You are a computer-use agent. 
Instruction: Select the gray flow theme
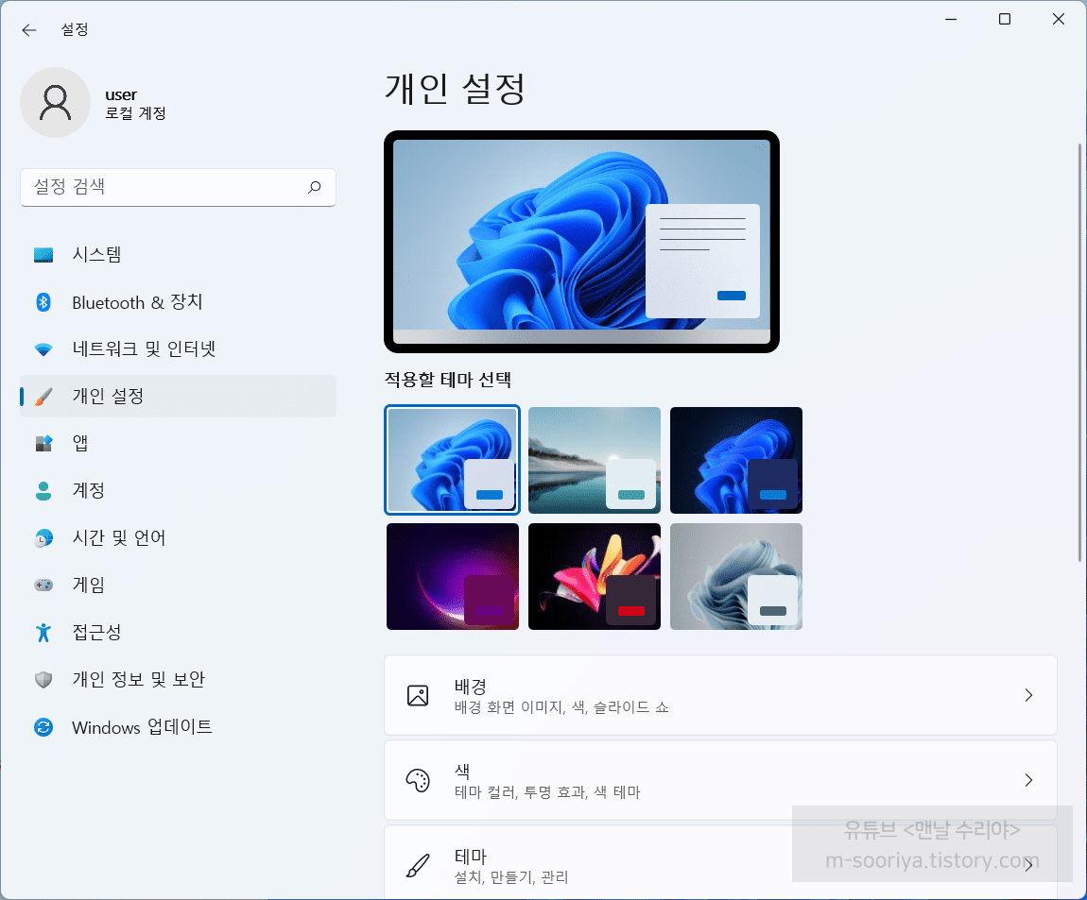736,576
